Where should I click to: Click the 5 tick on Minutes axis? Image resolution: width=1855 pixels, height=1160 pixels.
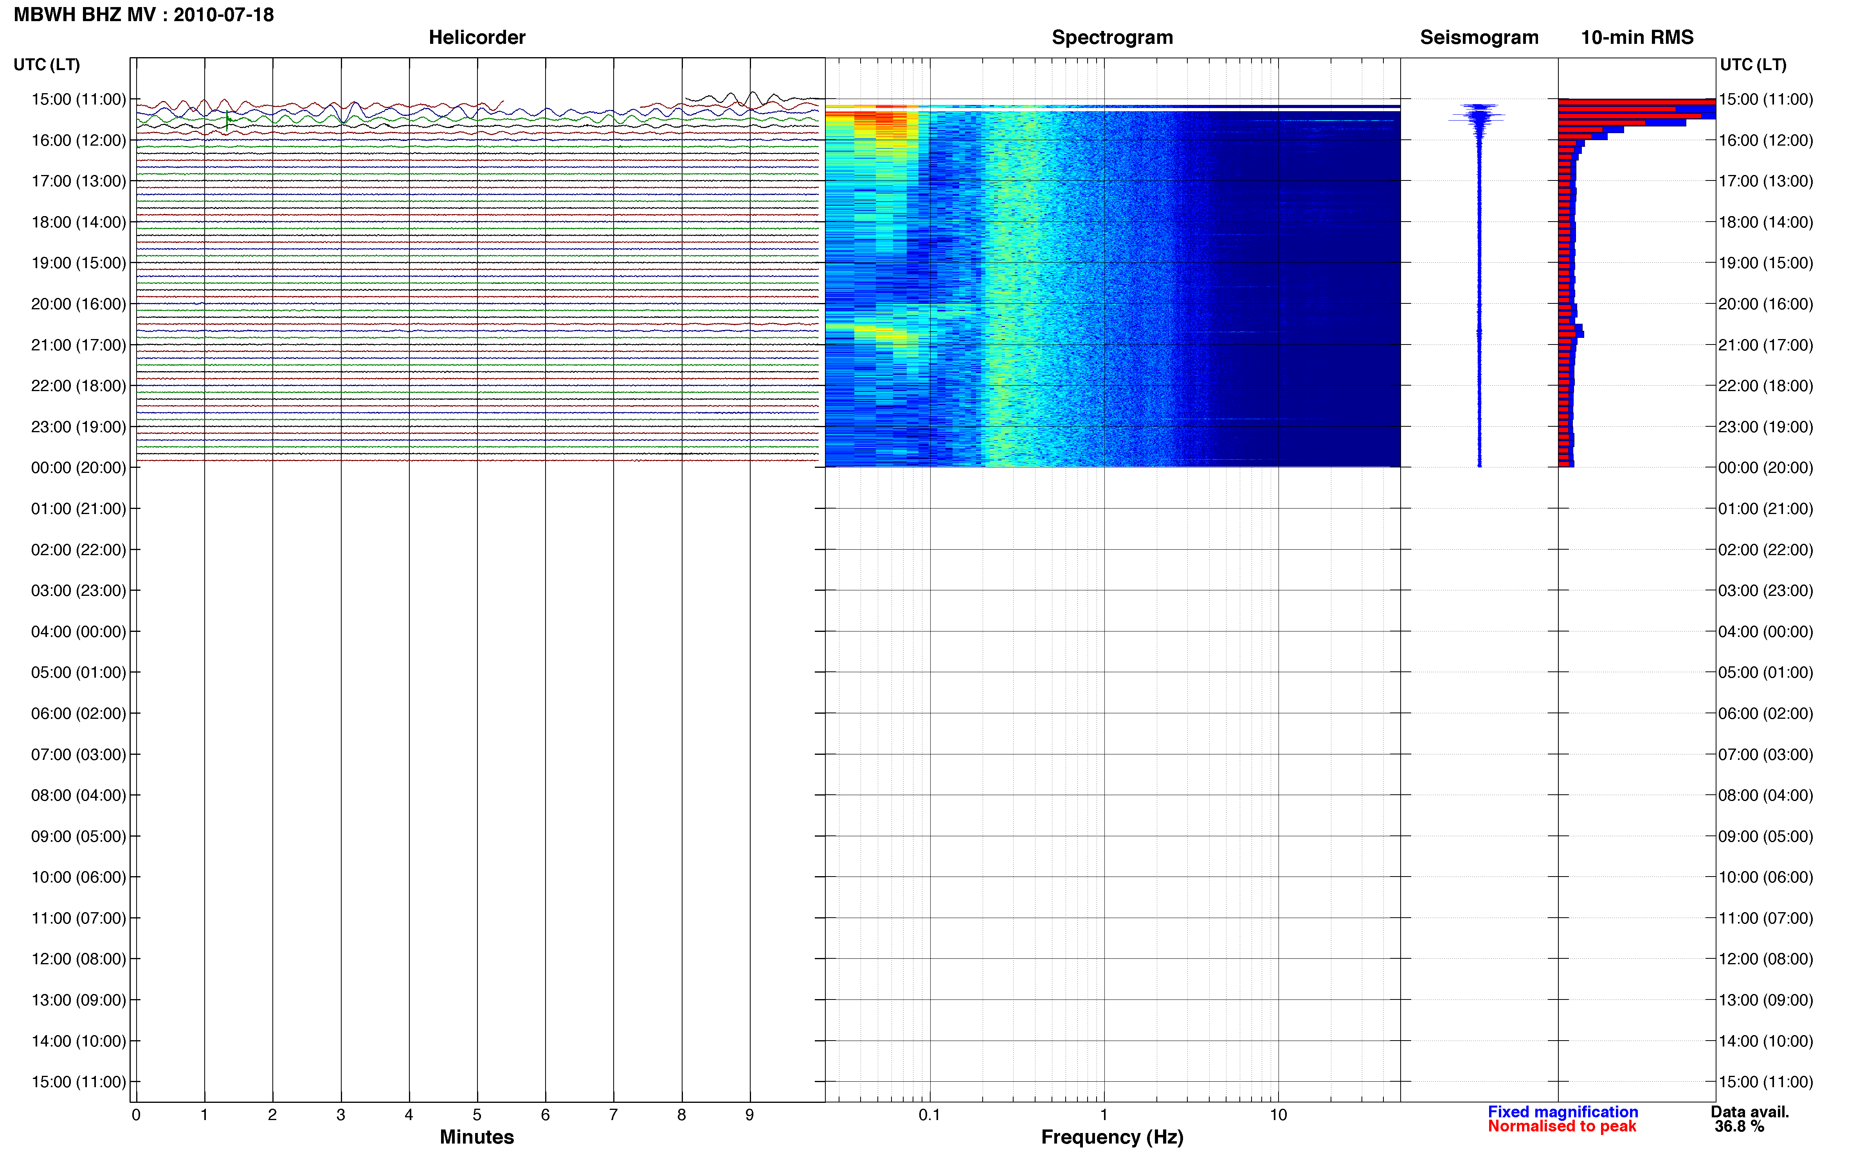coord(477,1115)
